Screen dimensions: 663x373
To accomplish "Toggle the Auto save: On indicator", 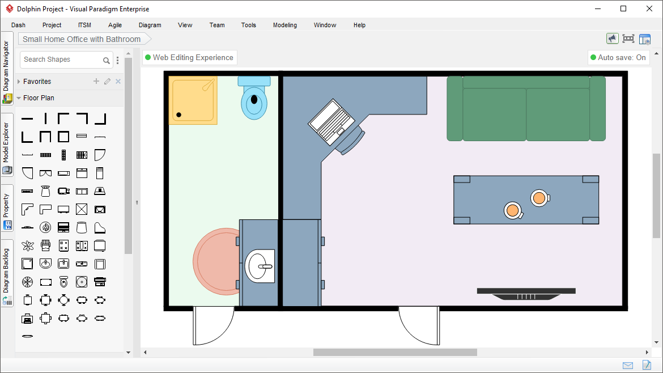I will coord(618,57).
